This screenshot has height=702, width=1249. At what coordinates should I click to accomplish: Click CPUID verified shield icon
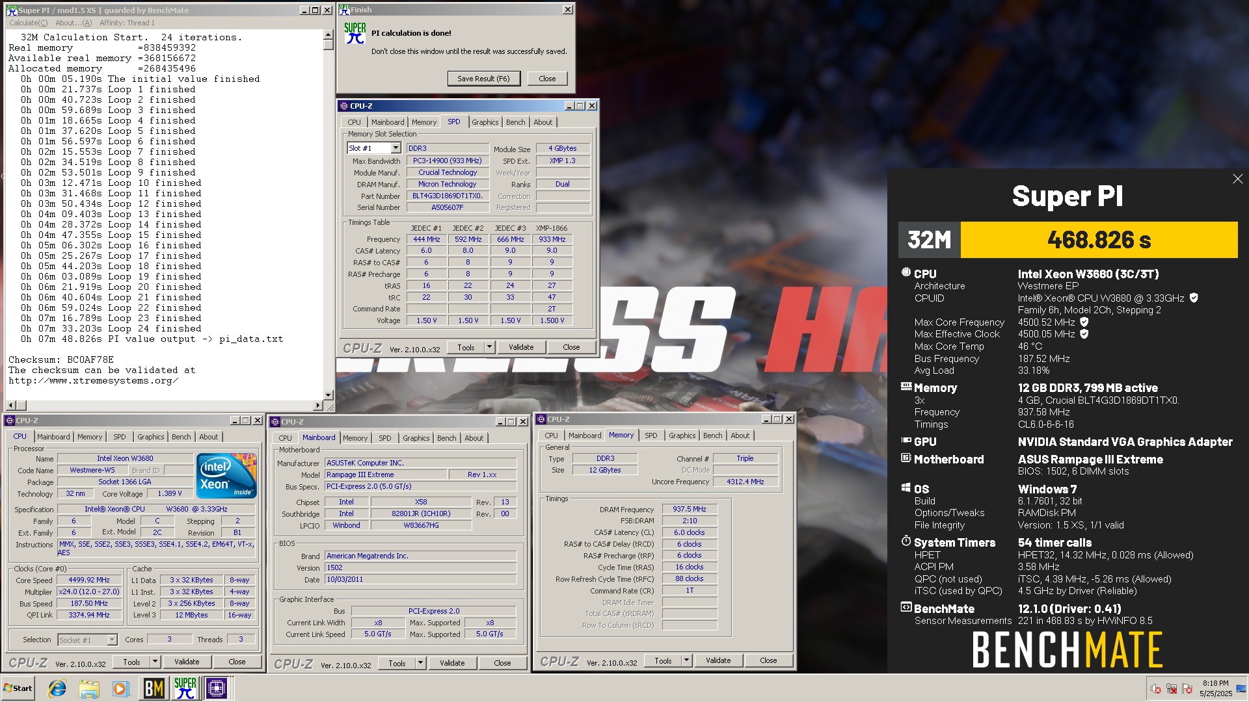1194,298
